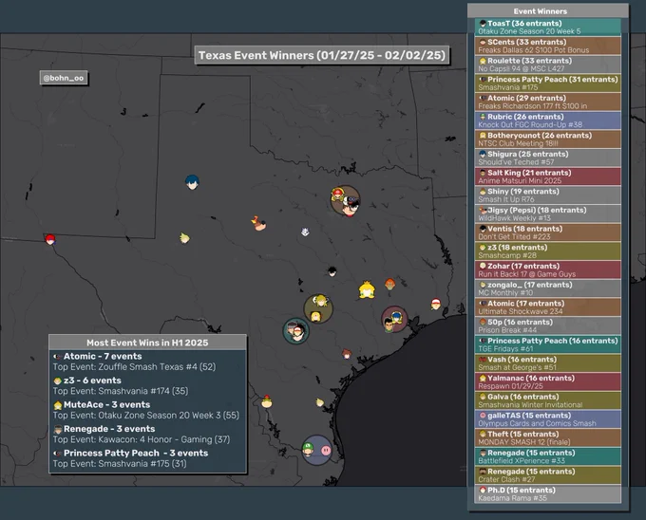Select the Jigsy (Pepsi) (18 entrants) row

548,214
